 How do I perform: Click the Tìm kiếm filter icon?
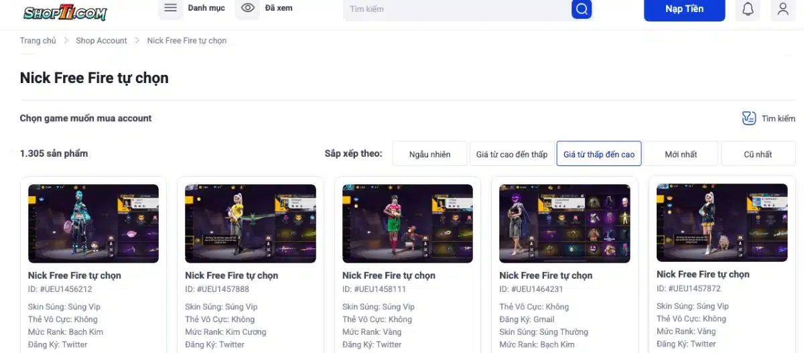(x=749, y=119)
